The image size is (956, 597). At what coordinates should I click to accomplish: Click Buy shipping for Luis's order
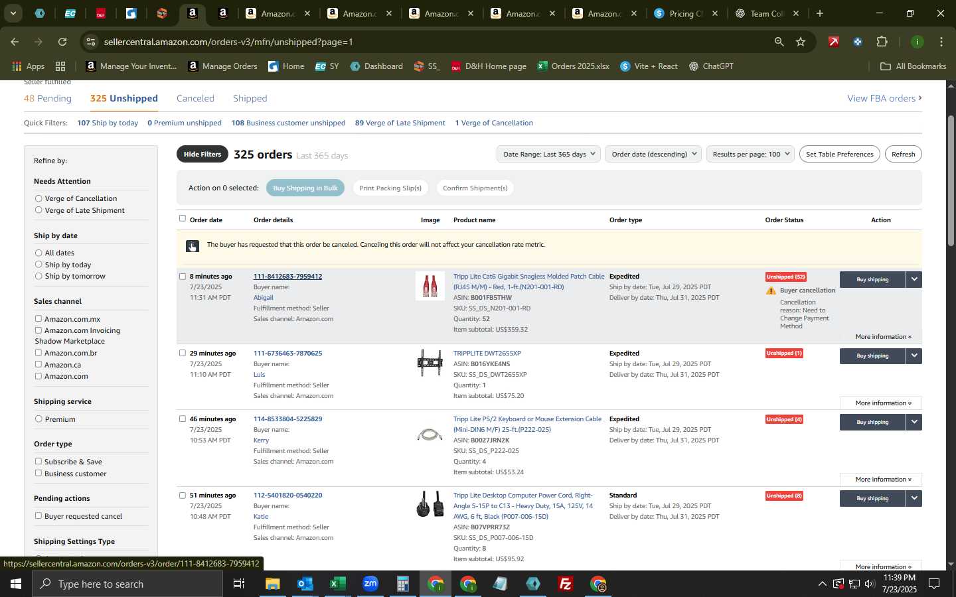[x=872, y=356]
